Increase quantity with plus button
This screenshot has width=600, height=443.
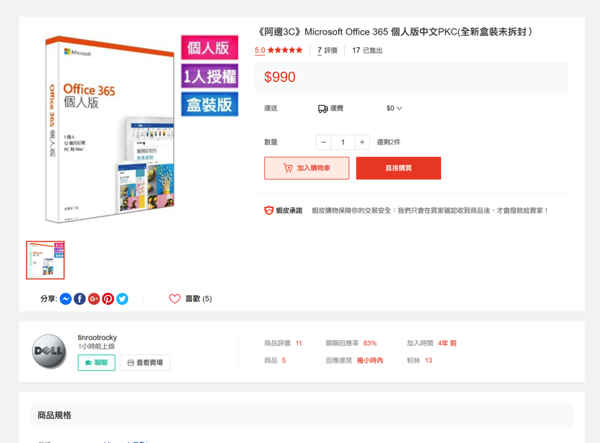361,143
